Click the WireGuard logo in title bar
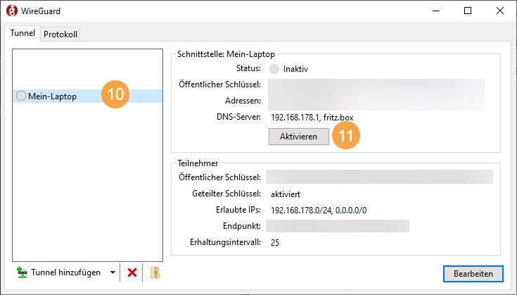 12,11
